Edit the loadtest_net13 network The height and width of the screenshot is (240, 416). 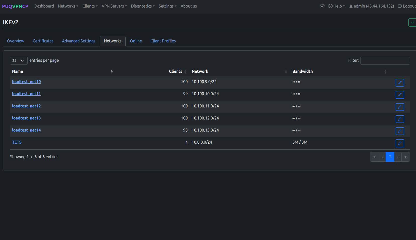click(400, 119)
